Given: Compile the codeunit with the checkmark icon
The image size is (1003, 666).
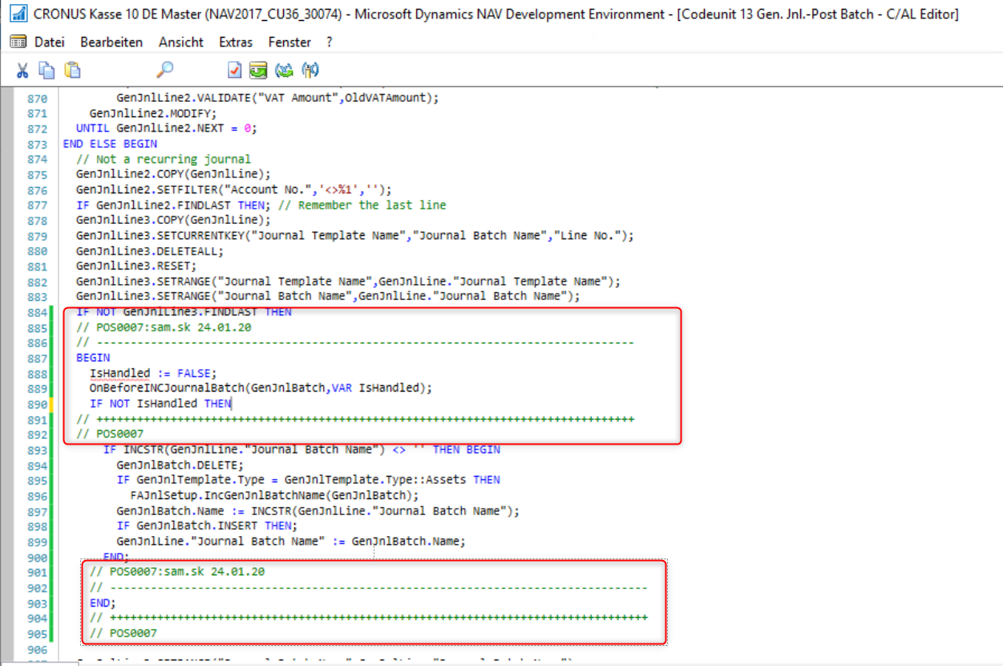Looking at the screenshot, I should click(x=235, y=70).
